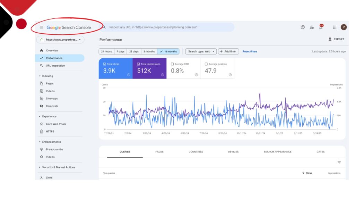Click help icon on Average position card
The width and height of the screenshot is (355, 200).
230,75
